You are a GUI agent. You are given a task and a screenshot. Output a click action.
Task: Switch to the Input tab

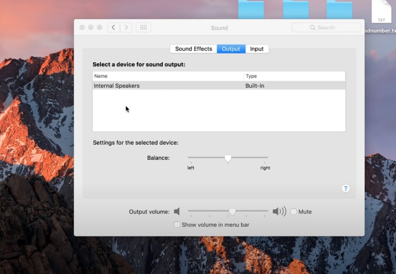pyautogui.click(x=257, y=49)
